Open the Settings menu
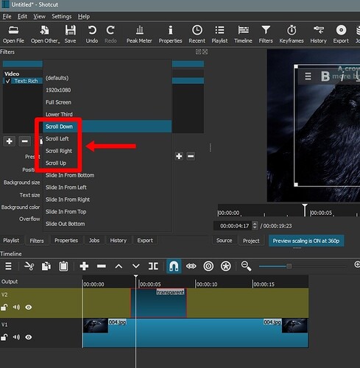Screen dimensions: 360x368 click(61, 16)
